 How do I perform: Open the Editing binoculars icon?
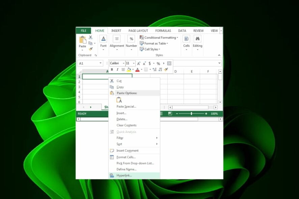point(197,39)
